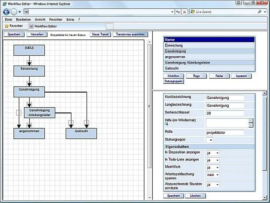This screenshot has width=270, height=203.
Task: Click the Speichern button above the diagram
Action: click(x=14, y=35)
